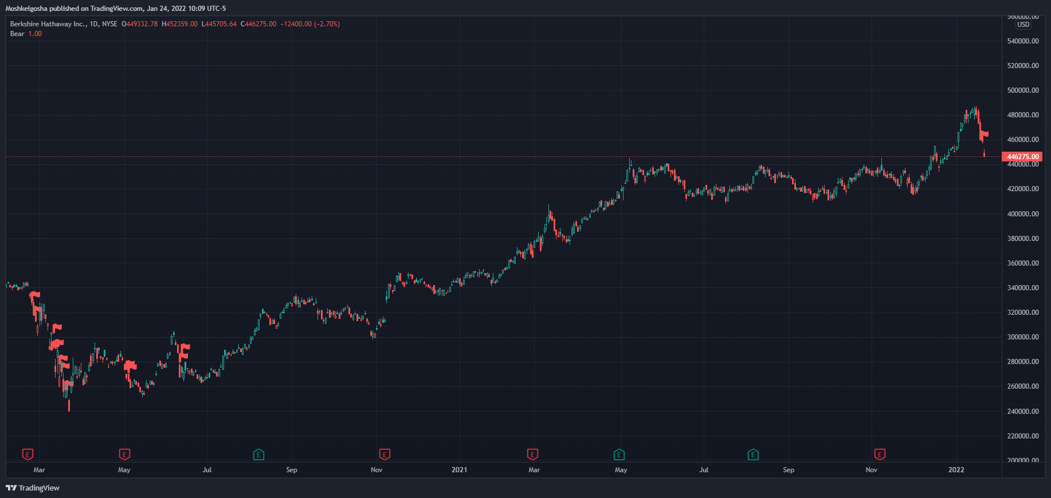The height and width of the screenshot is (498, 1051).
Task: Click the 280000.00 price axis label
Action: point(1023,362)
